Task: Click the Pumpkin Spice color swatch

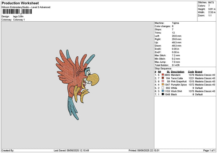Action: click(x=163, y=84)
